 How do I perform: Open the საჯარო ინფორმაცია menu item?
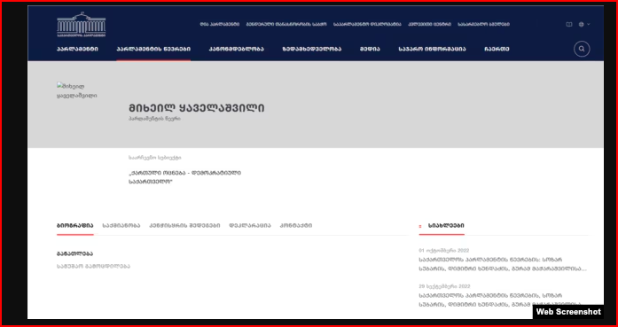432,50
